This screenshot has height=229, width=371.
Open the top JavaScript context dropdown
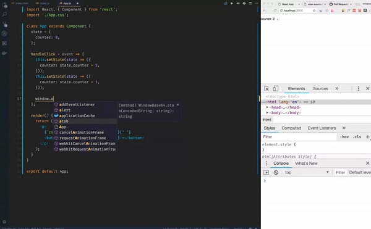(x=307, y=172)
